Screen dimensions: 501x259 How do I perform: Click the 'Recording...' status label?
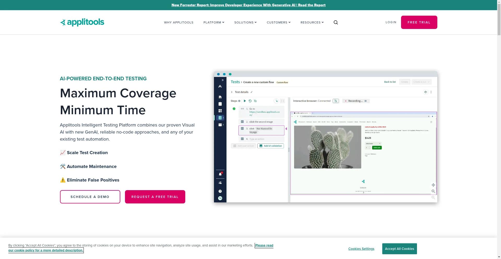click(x=355, y=101)
